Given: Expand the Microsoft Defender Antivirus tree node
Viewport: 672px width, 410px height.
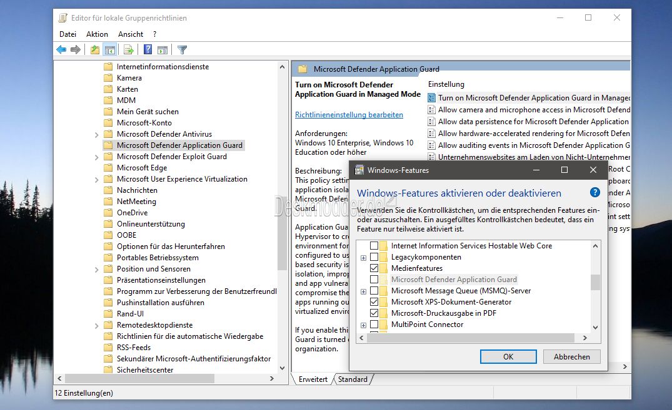Looking at the screenshot, I should click(97, 135).
